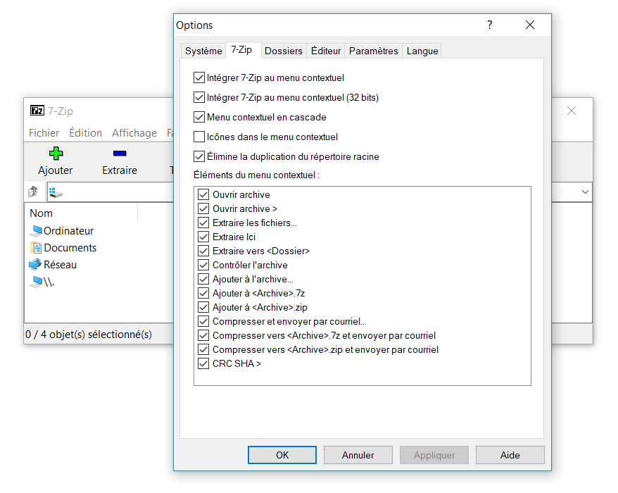
Task: Click the Ordinateur computer icon
Action: pyautogui.click(x=36, y=231)
